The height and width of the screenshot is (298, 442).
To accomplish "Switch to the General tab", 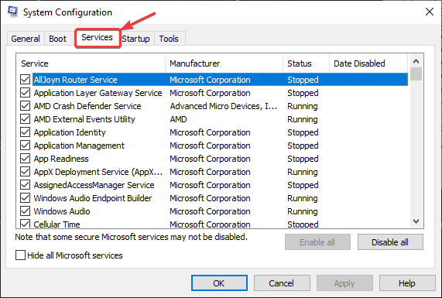I will pyautogui.click(x=26, y=39).
